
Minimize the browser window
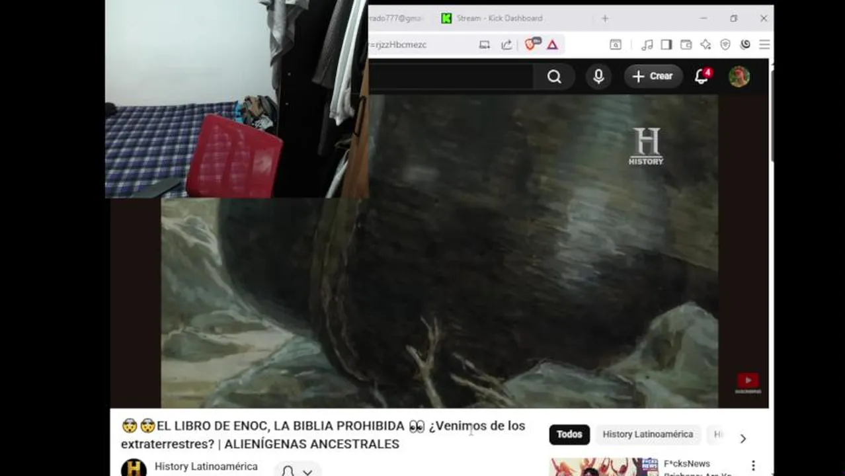704,19
